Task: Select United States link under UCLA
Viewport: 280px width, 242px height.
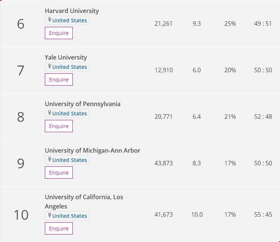Action: [69, 216]
